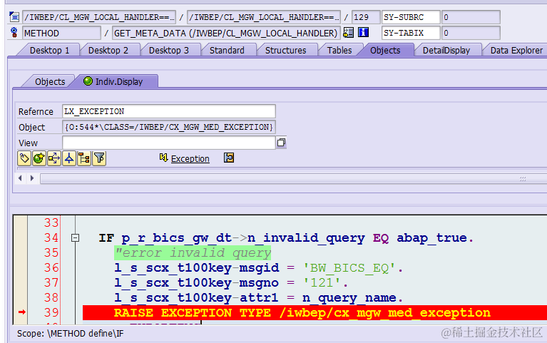This screenshot has width=547, height=343.
Task: Click the METHOD event type field
Action: (62, 33)
